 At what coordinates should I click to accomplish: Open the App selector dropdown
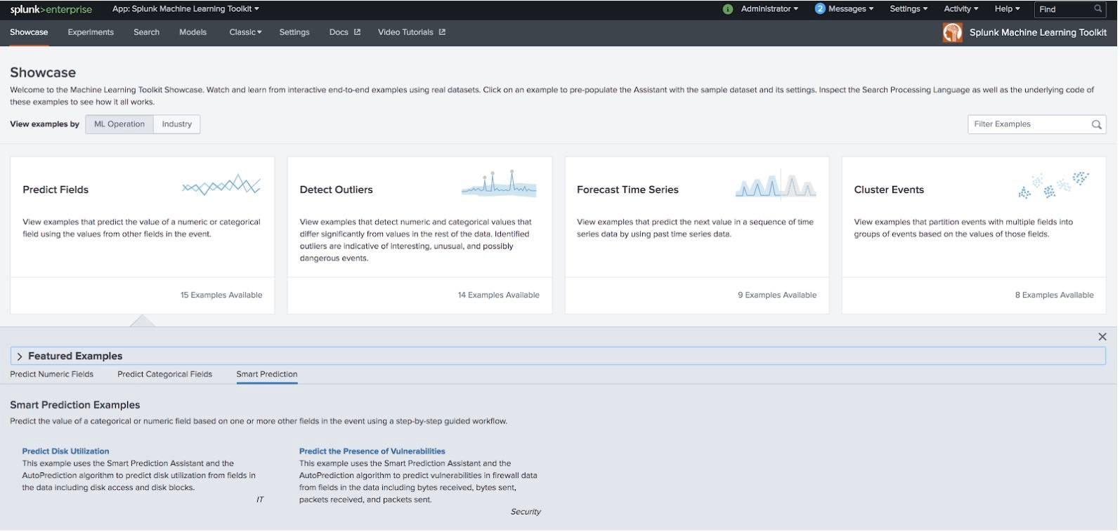[x=185, y=9]
